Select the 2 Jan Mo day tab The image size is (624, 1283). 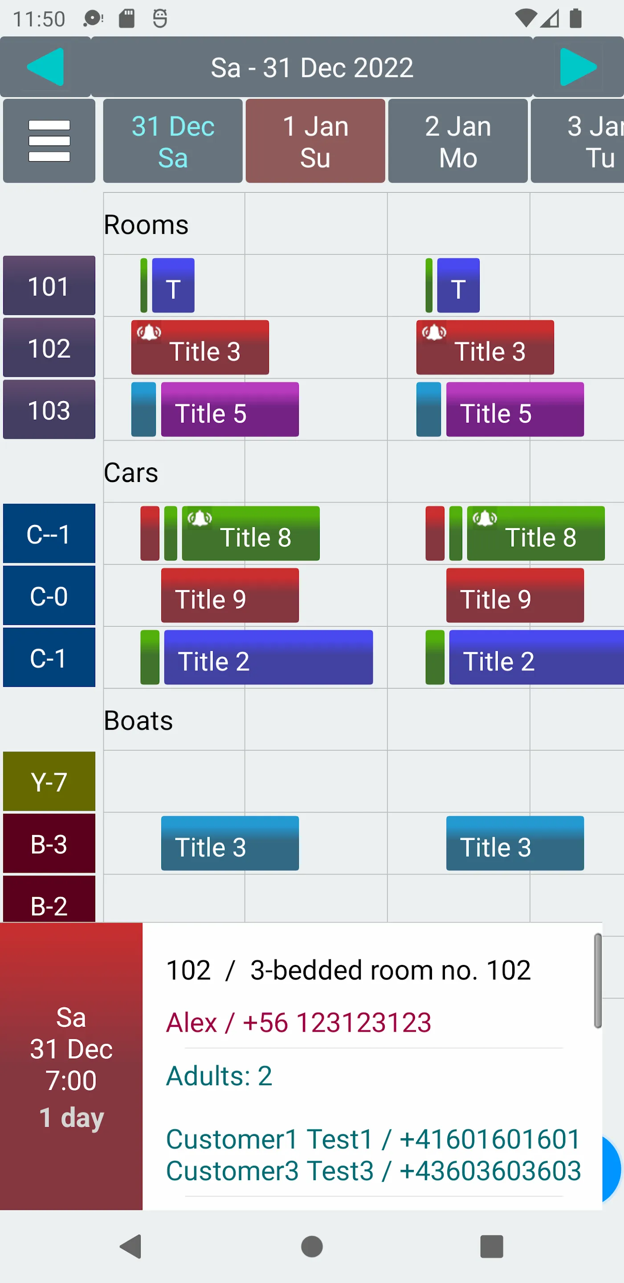(458, 141)
